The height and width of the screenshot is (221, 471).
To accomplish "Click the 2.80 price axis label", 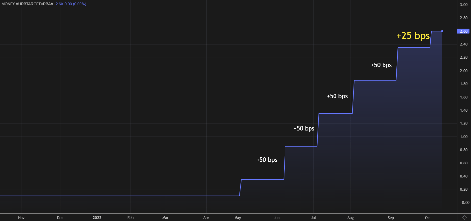I will point(464,18).
